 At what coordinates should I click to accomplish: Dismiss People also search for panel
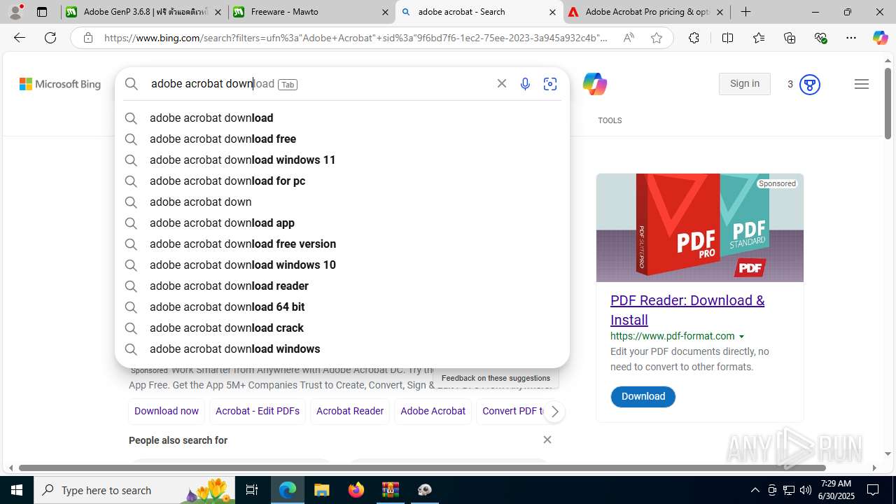pos(547,440)
